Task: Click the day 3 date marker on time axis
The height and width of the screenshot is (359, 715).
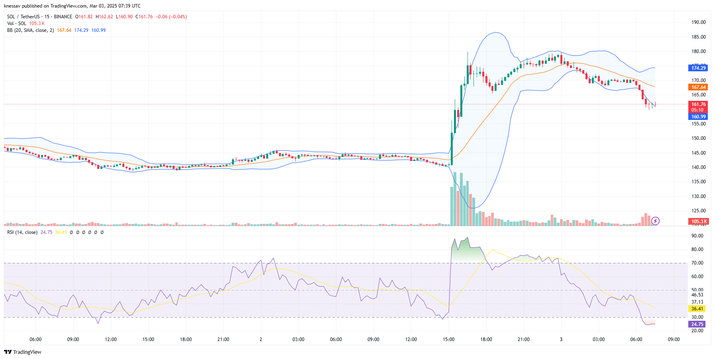Action: [x=561, y=339]
